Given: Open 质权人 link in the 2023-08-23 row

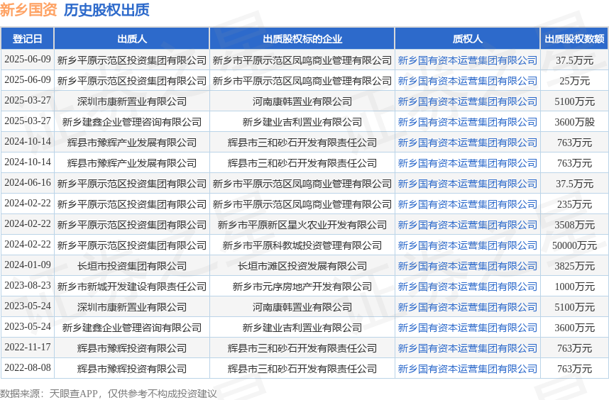Looking at the screenshot, I should (x=467, y=287).
